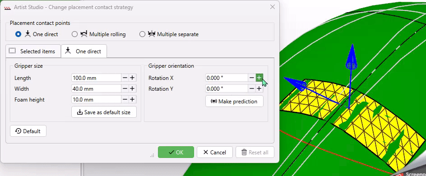Click the Rotation X input field

227,78
